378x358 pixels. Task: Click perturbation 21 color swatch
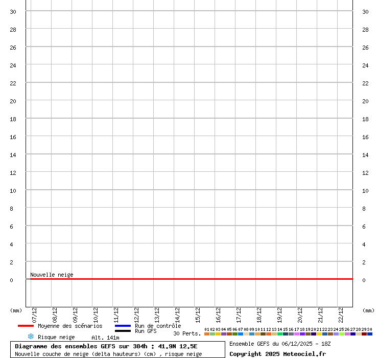point(319,334)
